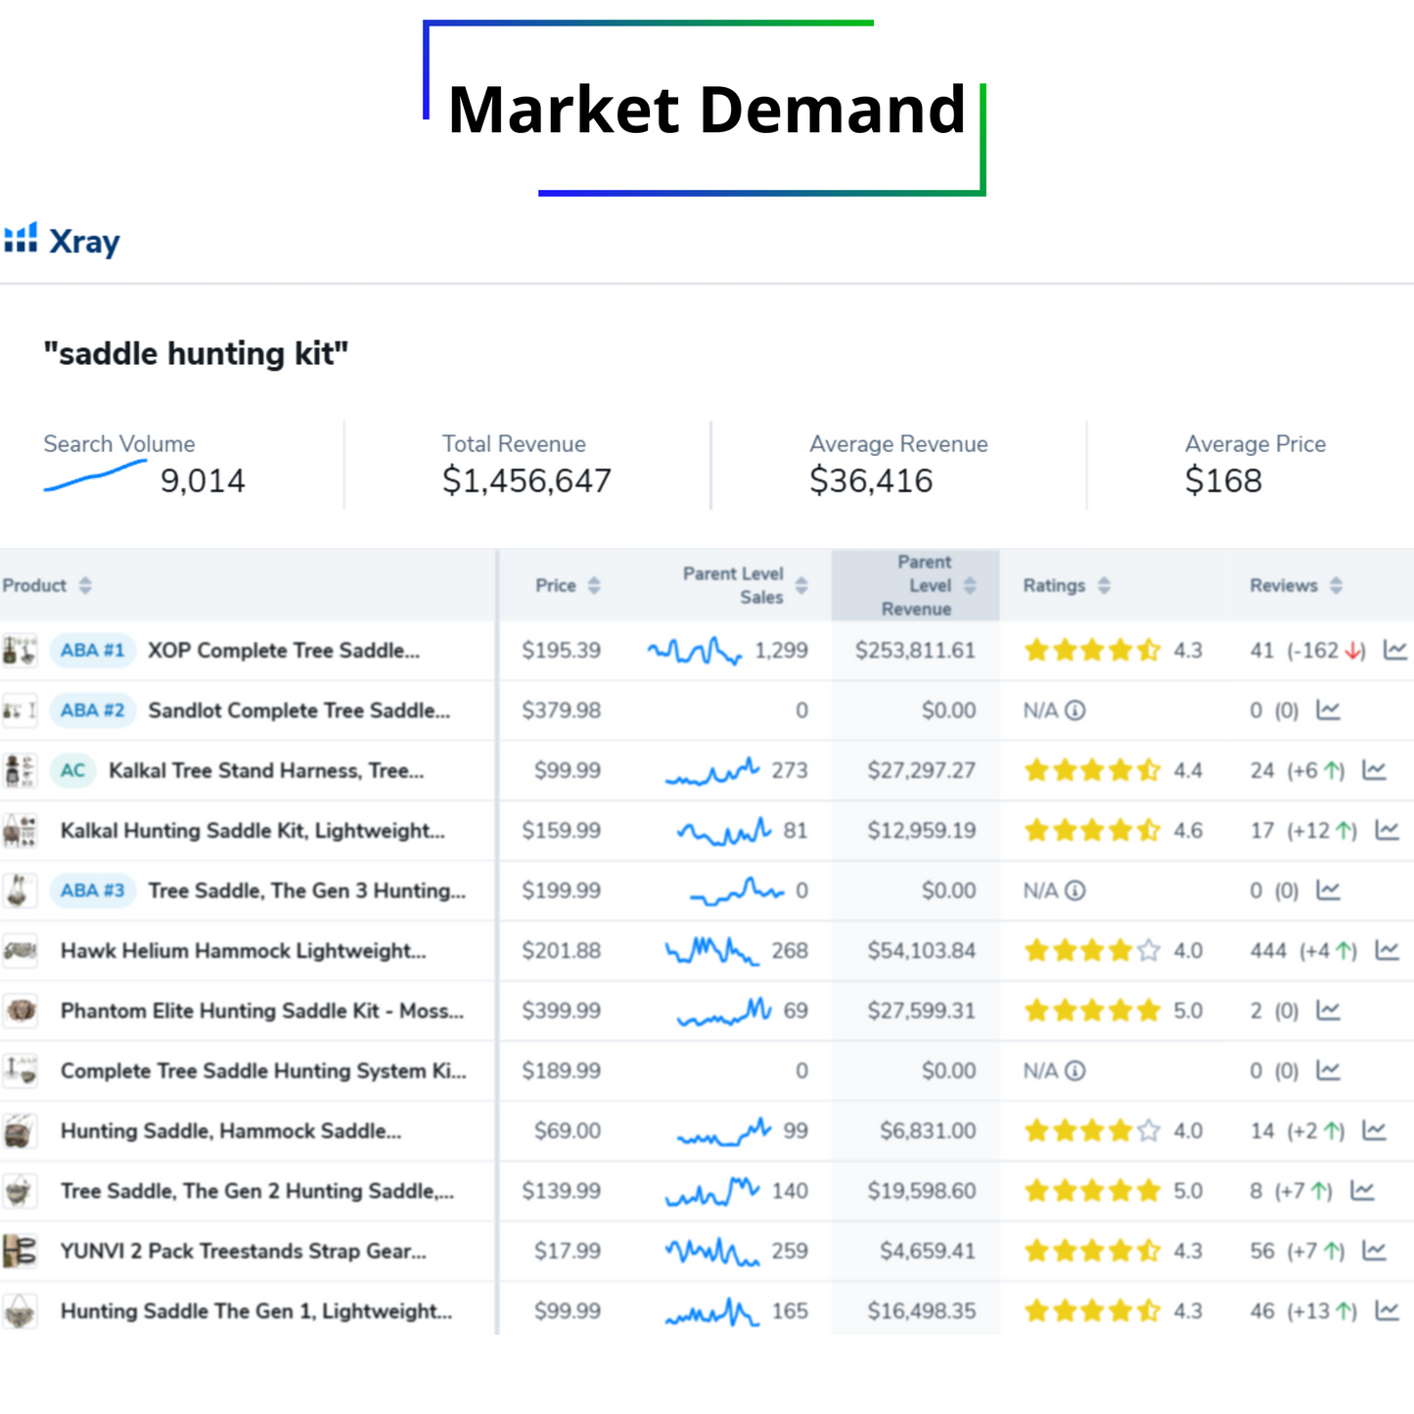Click reviews count 444 (+4)
Viewport: 1414px width, 1414px height.
coord(1303,950)
